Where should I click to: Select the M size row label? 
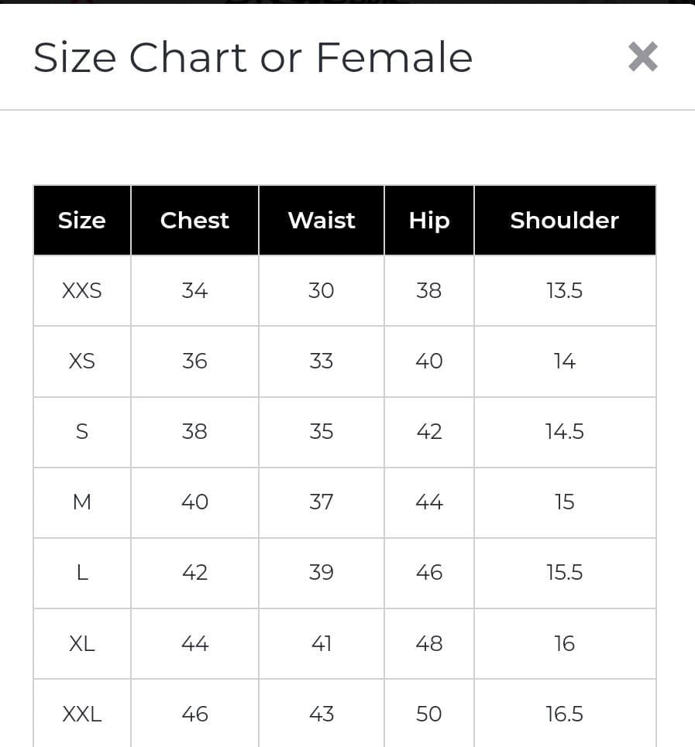82,502
